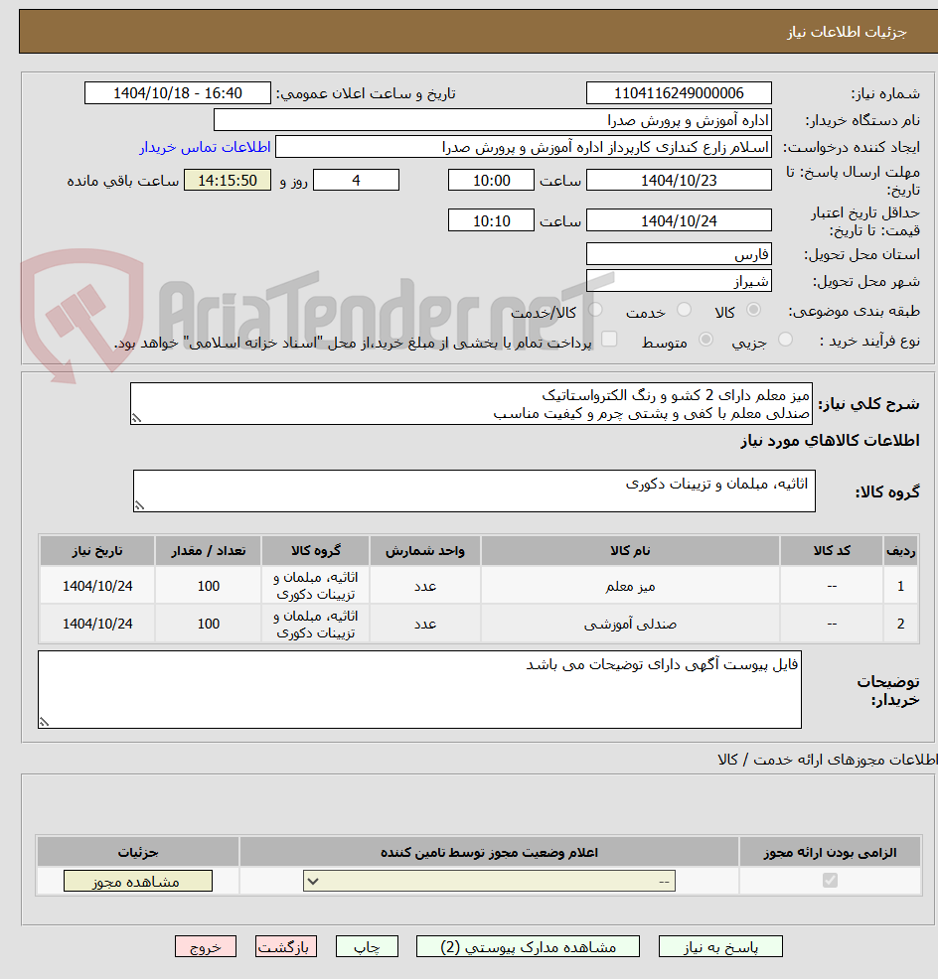This screenshot has width=938, height=979.
Task: Click the کد کالا column header
Action: [831, 551]
